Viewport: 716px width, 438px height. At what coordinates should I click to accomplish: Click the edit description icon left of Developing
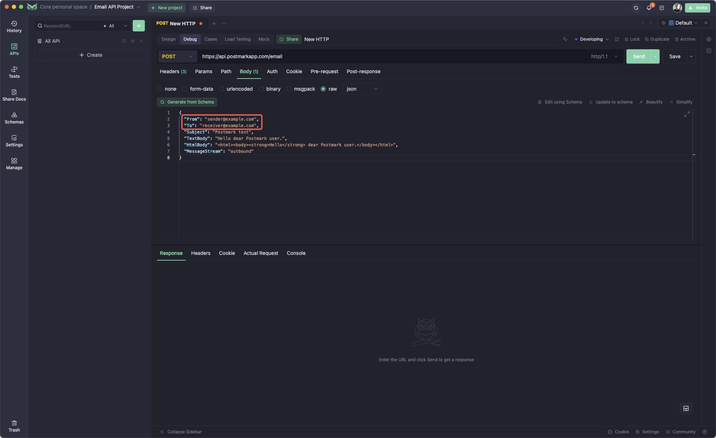565,39
